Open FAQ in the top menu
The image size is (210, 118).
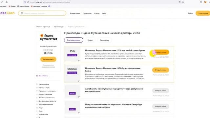(x=104, y=13)
